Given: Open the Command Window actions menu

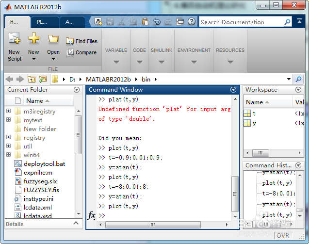Looking at the screenshot, I should [x=233, y=90].
